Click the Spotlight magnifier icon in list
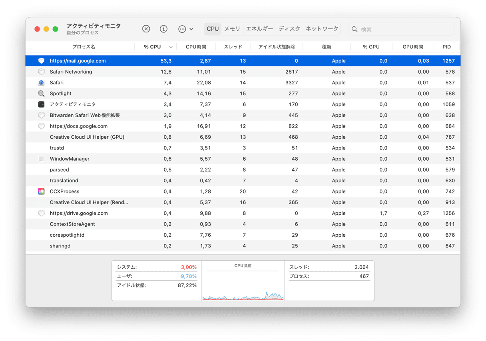486x341 pixels. point(41,94)
